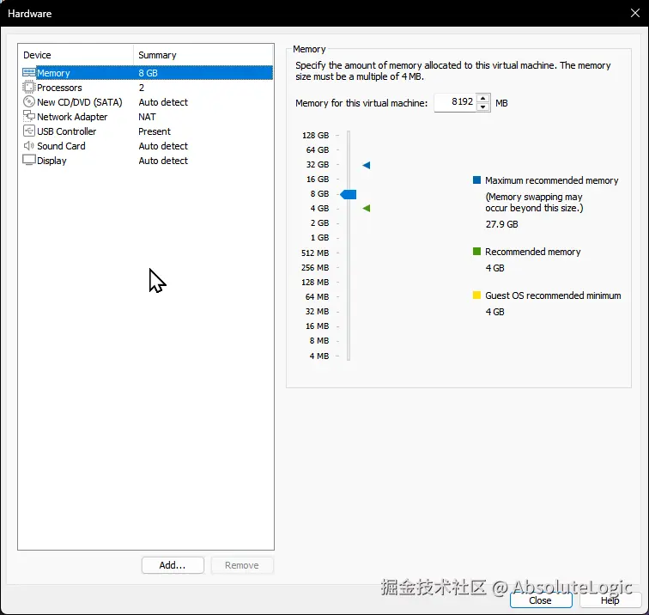Click the 512 MB slider label
The height and width of the screenshot is (615, 649).
[315, 253]
